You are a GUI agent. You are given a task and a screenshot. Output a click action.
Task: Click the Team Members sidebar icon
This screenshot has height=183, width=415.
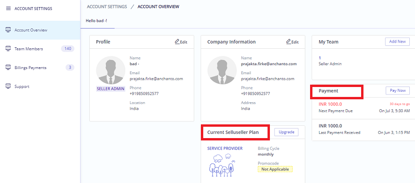point(8,49)
